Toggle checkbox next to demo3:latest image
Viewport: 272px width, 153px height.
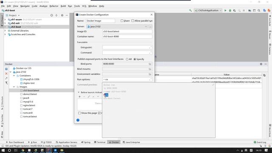(21, 94)
